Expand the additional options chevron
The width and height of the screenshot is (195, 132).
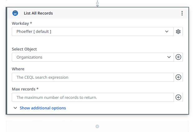pyautogui.click(x=15, y=108)
